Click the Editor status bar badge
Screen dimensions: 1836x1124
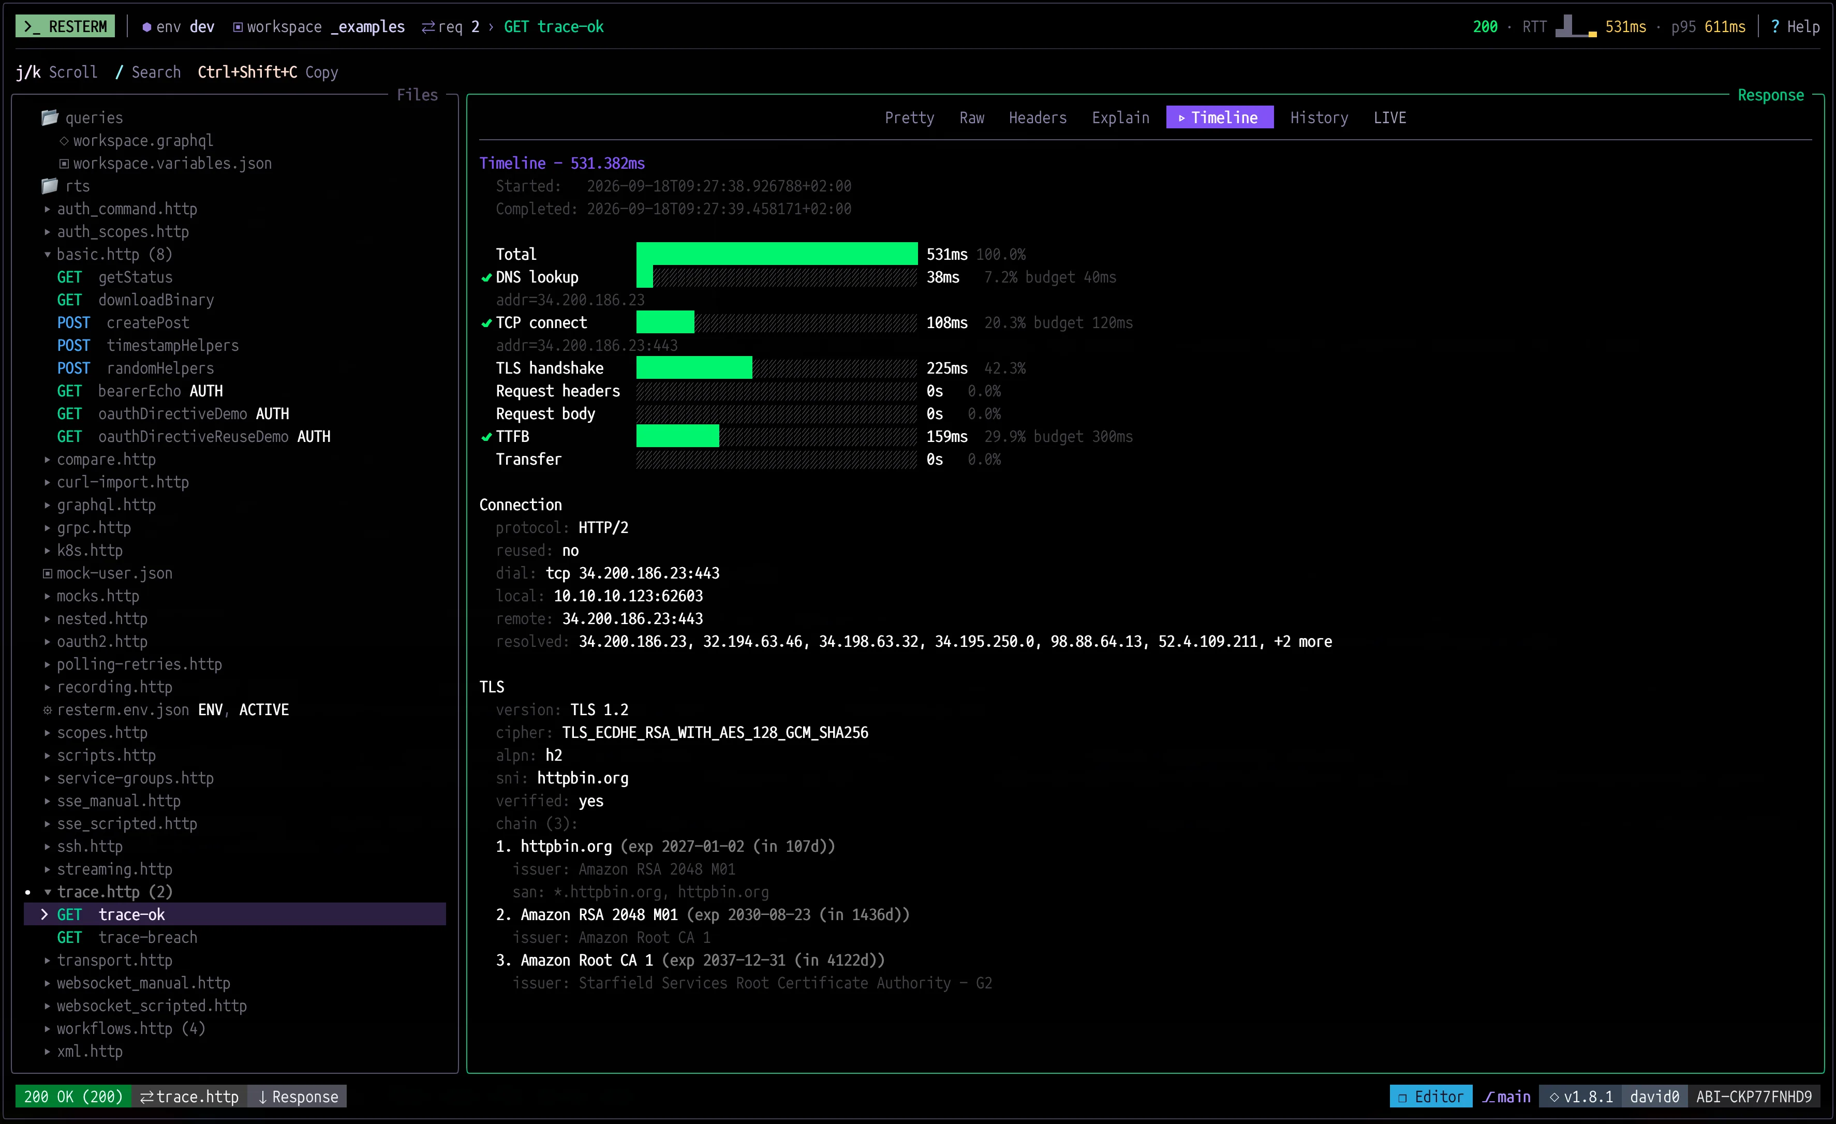pyautogui.click(x=1431, y=1097)
